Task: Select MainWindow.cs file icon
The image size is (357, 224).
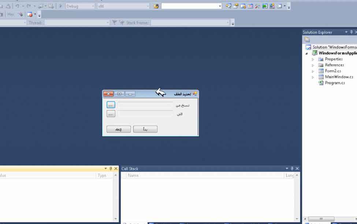Action: tap(321, 77)
